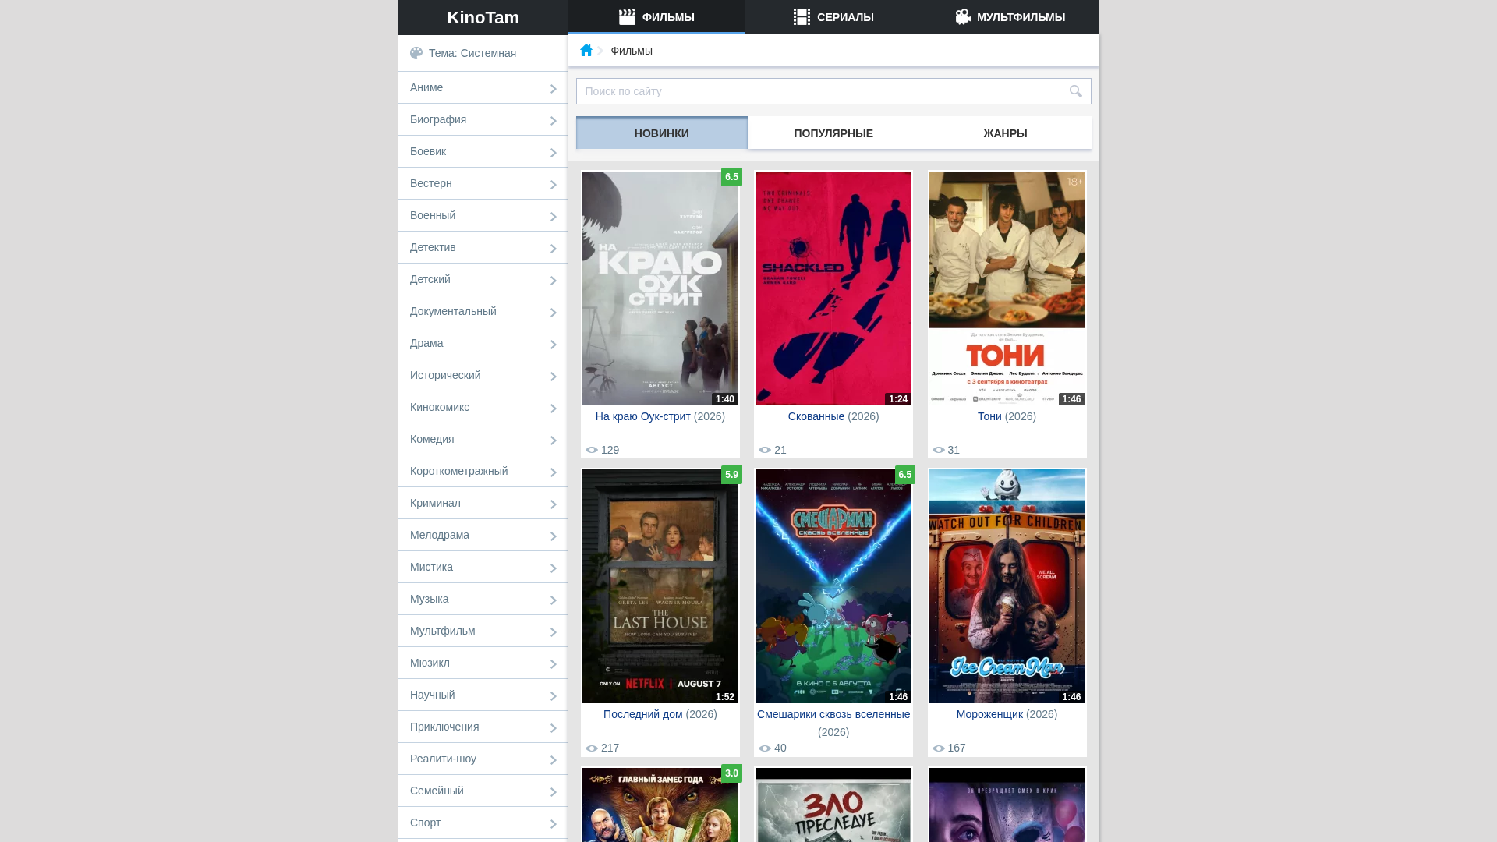
Task: Open the Исторический genre
Action: coord(483,375)
